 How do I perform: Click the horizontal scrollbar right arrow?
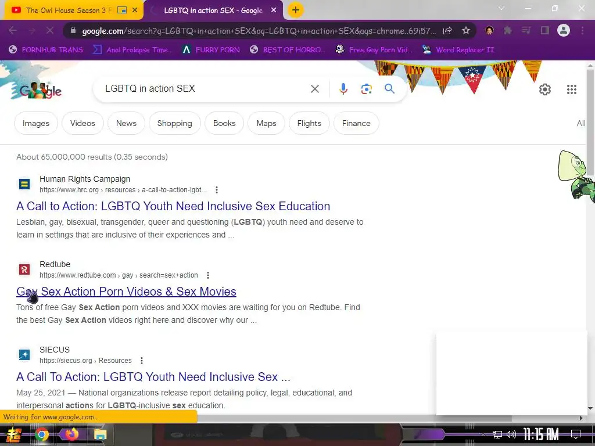tap(581, 418)
